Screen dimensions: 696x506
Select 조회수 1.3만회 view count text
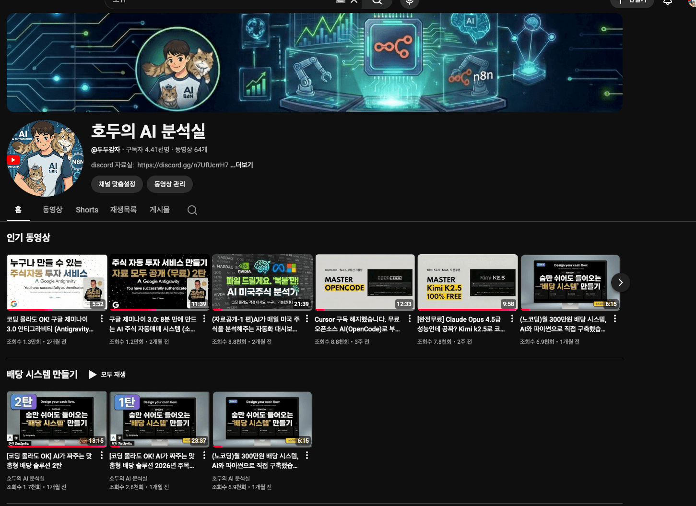(24, 341)
